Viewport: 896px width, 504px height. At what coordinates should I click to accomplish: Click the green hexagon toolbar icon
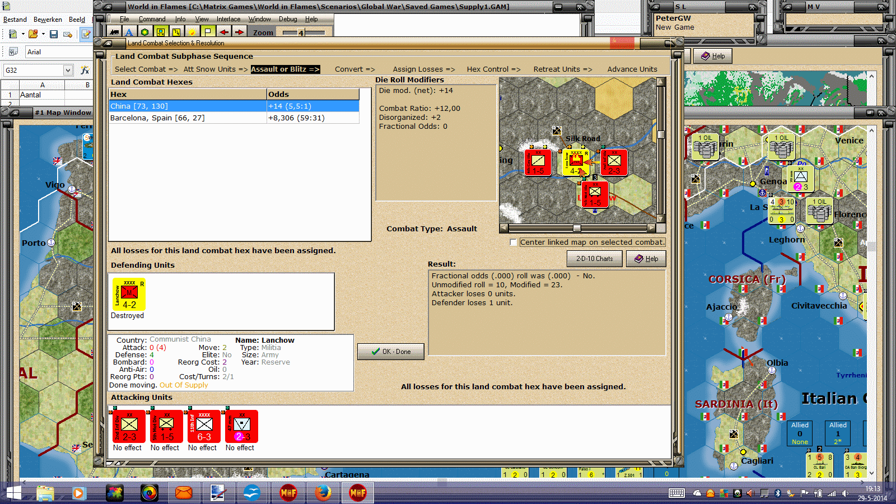145,32
